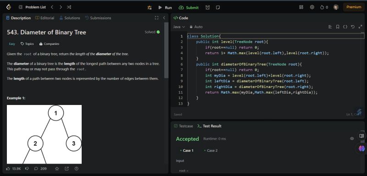367x176 pixels.
Task: Switch to the Editorial tab
Action: [x=44, y=18]
